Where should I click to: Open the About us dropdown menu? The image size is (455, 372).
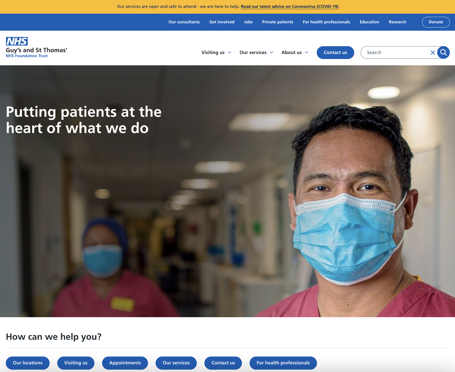[295, 52]
